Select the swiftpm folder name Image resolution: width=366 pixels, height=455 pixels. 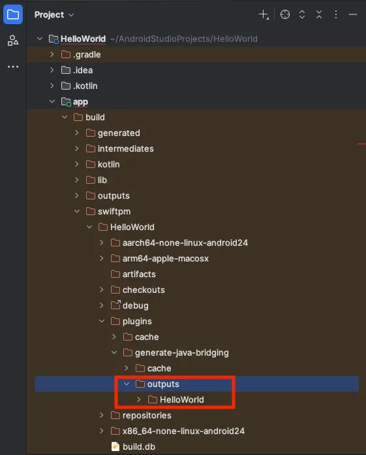point(114,212)
